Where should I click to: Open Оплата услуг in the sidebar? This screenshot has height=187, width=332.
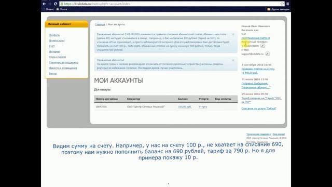[x=57, y=41]
